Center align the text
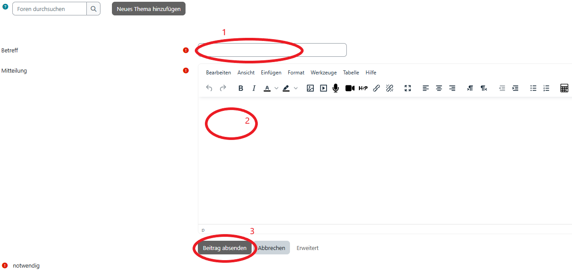Screen dimensions: 572x272 pos(439,88)
